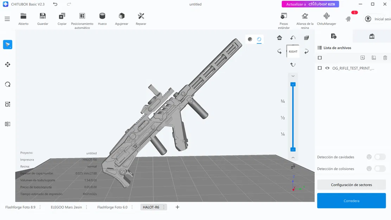Delete model using the trash icon
Viewport: 391px width, 220px height.
pos(385,57)
